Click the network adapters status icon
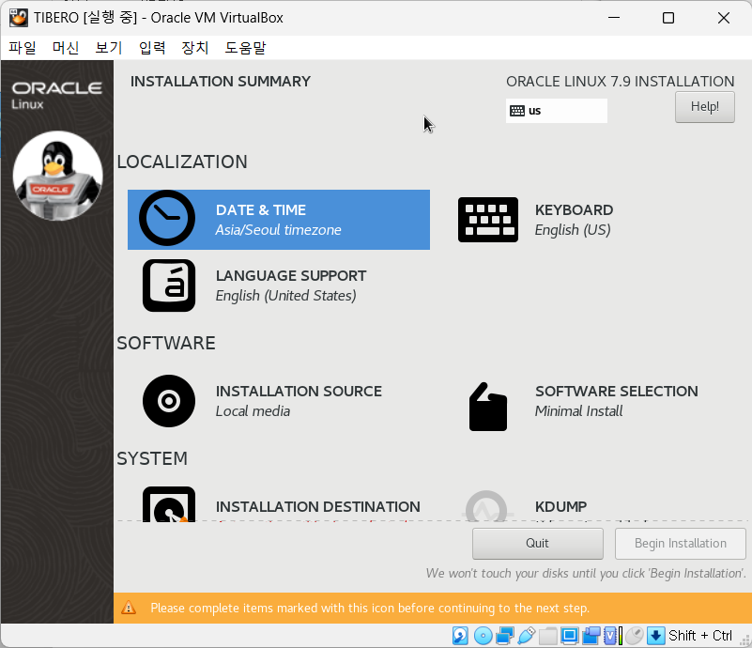 pos(505,636)
